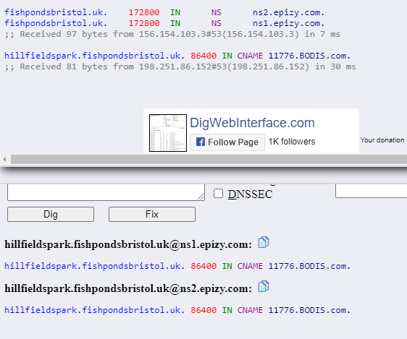The height and width of the screenshot is (339, 407).
Task: Copy the ns2.epizy.com result to clipboard
Action: pyautogui.click(x=264, y=287)
